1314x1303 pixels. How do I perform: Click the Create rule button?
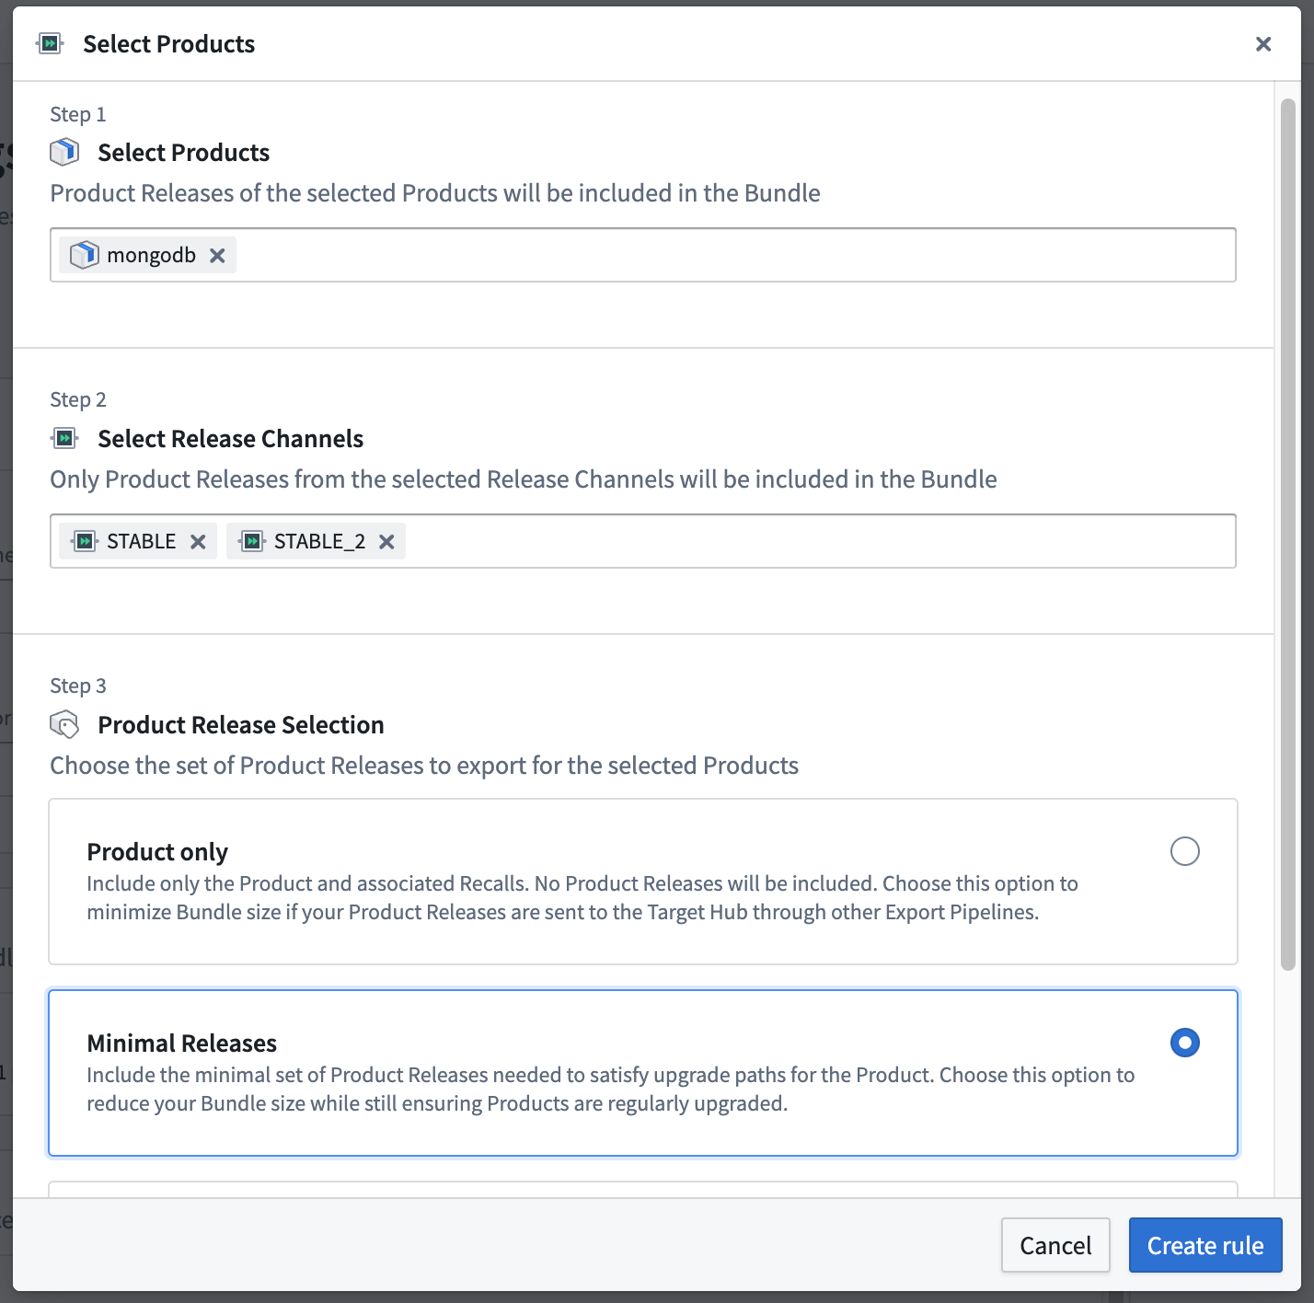[x=1205, y=1245]
